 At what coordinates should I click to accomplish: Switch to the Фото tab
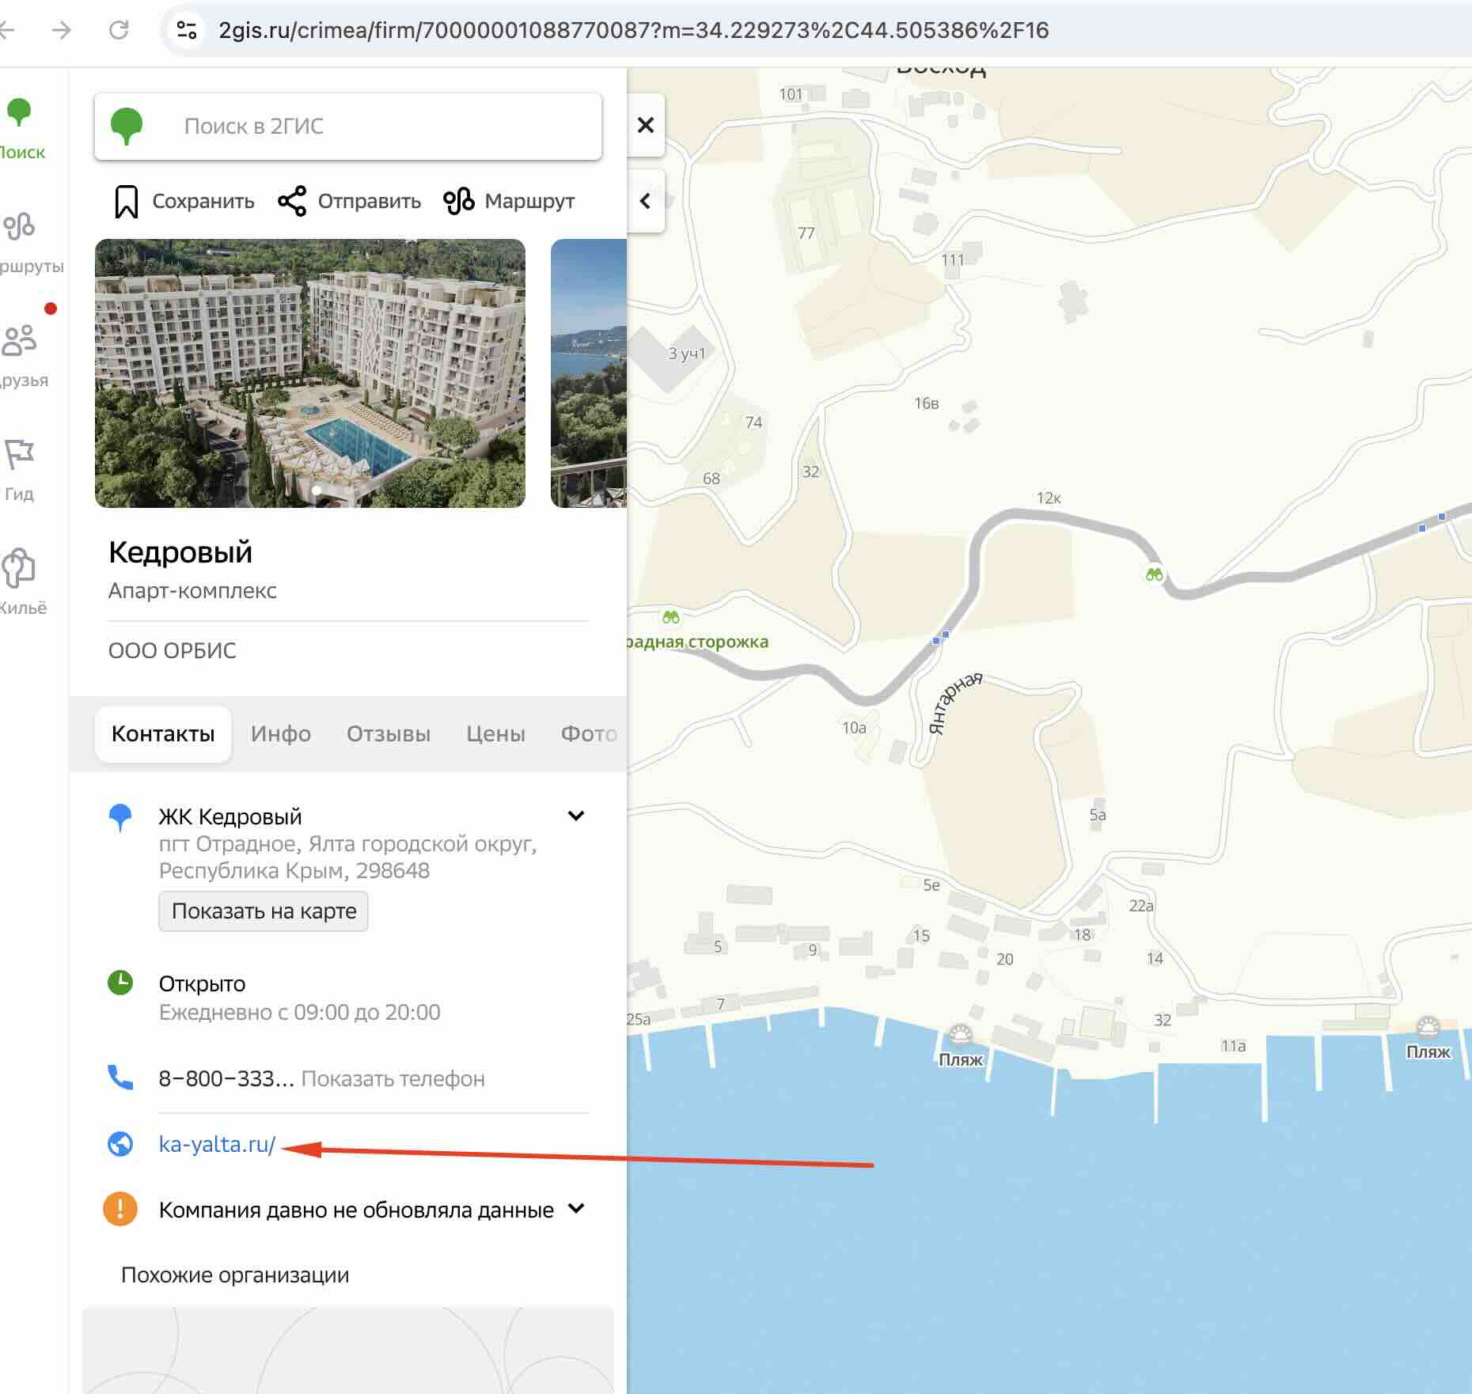[589, 734]
